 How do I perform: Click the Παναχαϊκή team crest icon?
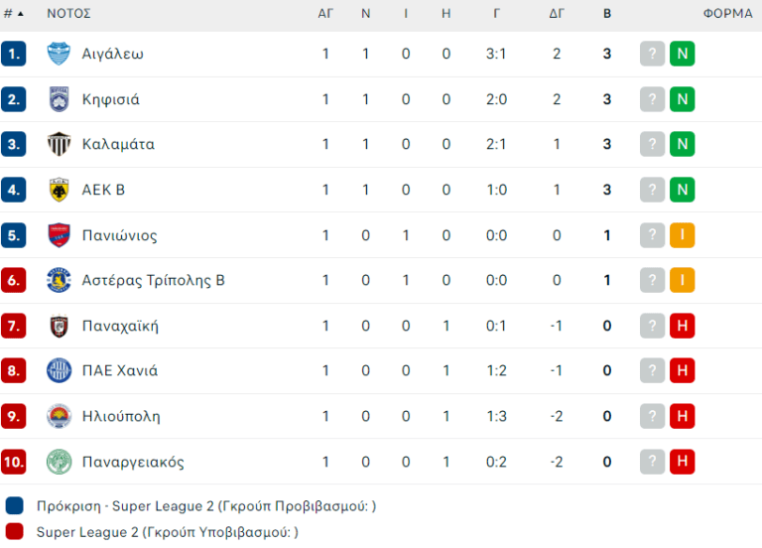[60, 326]
